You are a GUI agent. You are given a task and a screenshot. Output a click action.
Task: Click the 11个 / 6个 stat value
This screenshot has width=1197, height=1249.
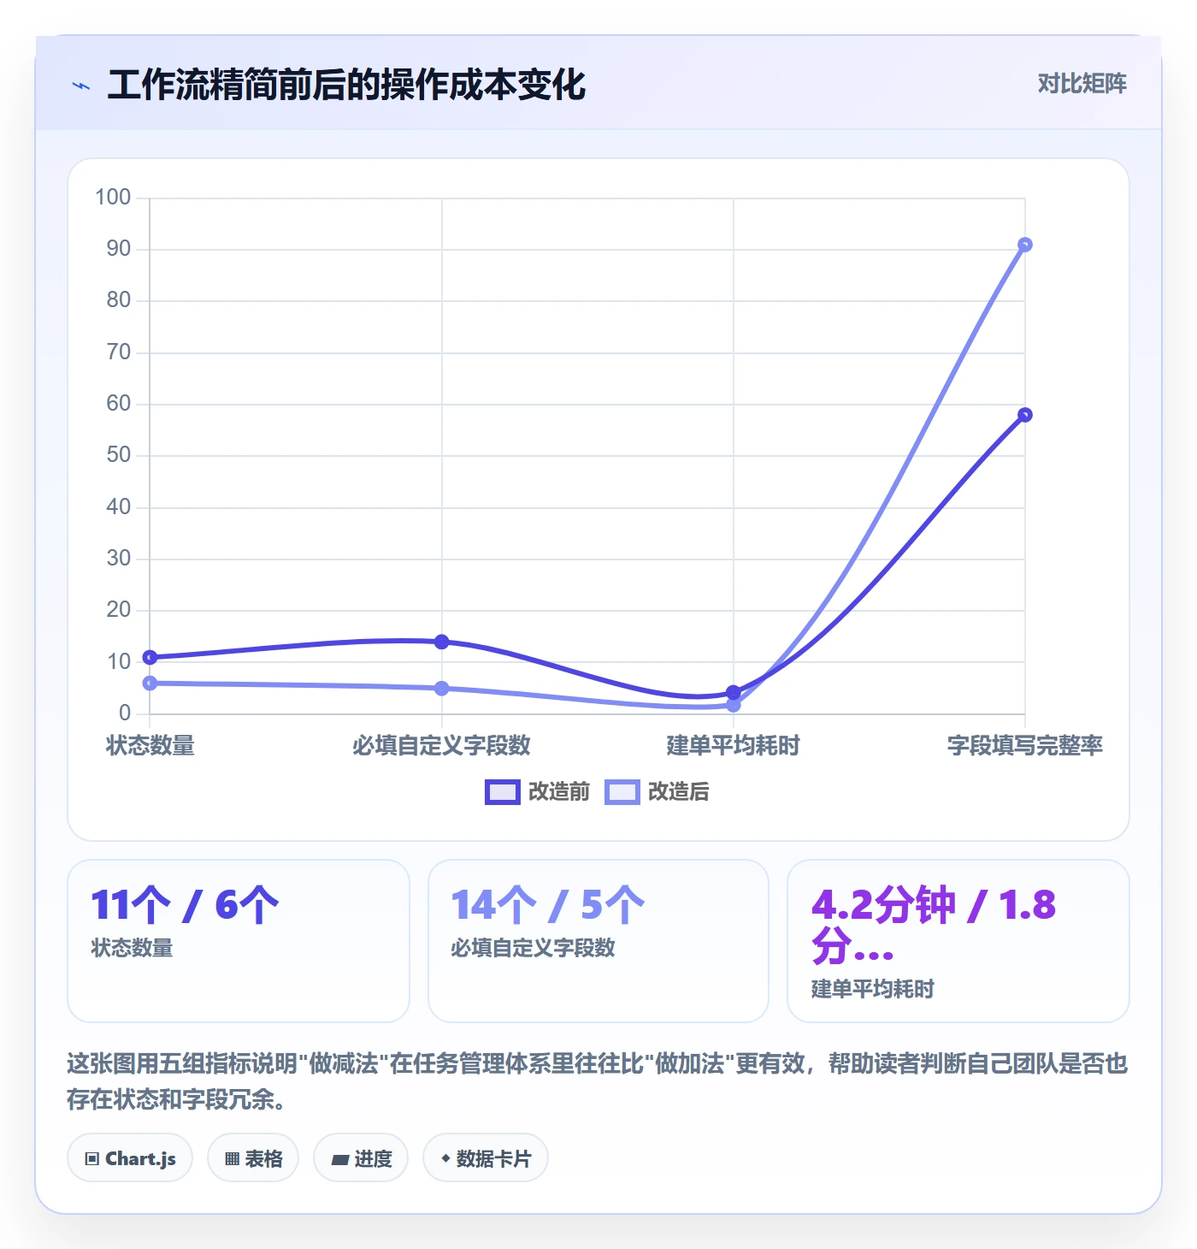click(x=186, y=905)
